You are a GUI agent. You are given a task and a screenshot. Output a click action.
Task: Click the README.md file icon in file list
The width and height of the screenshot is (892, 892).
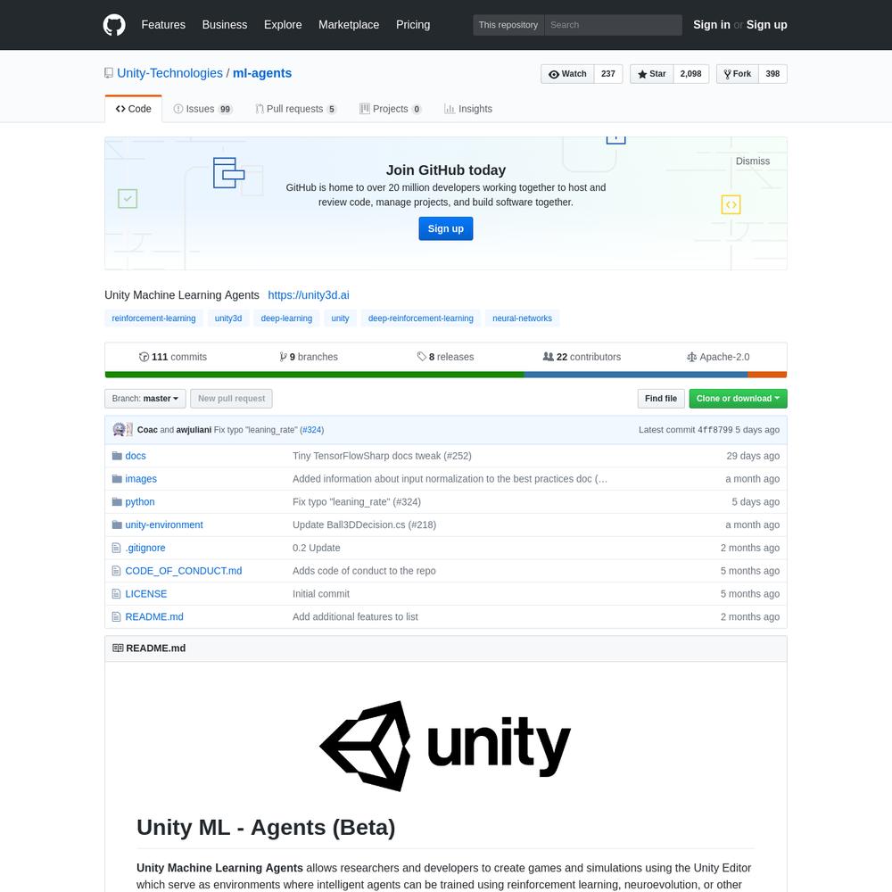click(117, 616)
